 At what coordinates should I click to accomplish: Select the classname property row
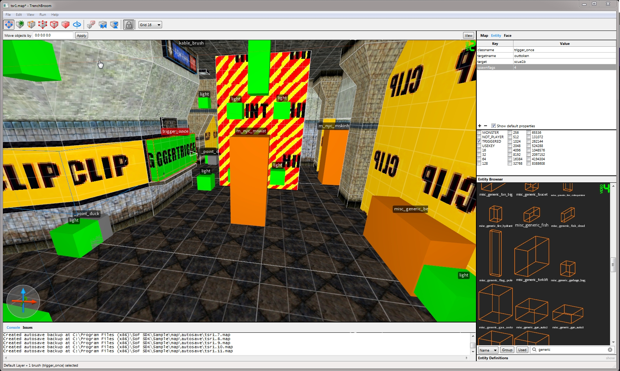[546, 50]
